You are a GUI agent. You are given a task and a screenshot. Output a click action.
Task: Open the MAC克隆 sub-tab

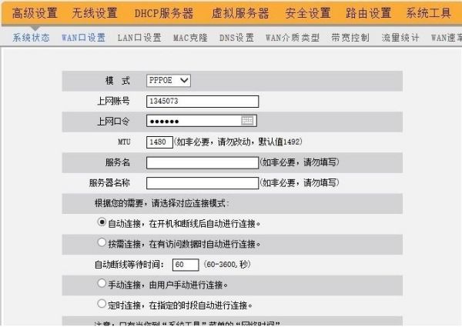[x=190, y=37]
